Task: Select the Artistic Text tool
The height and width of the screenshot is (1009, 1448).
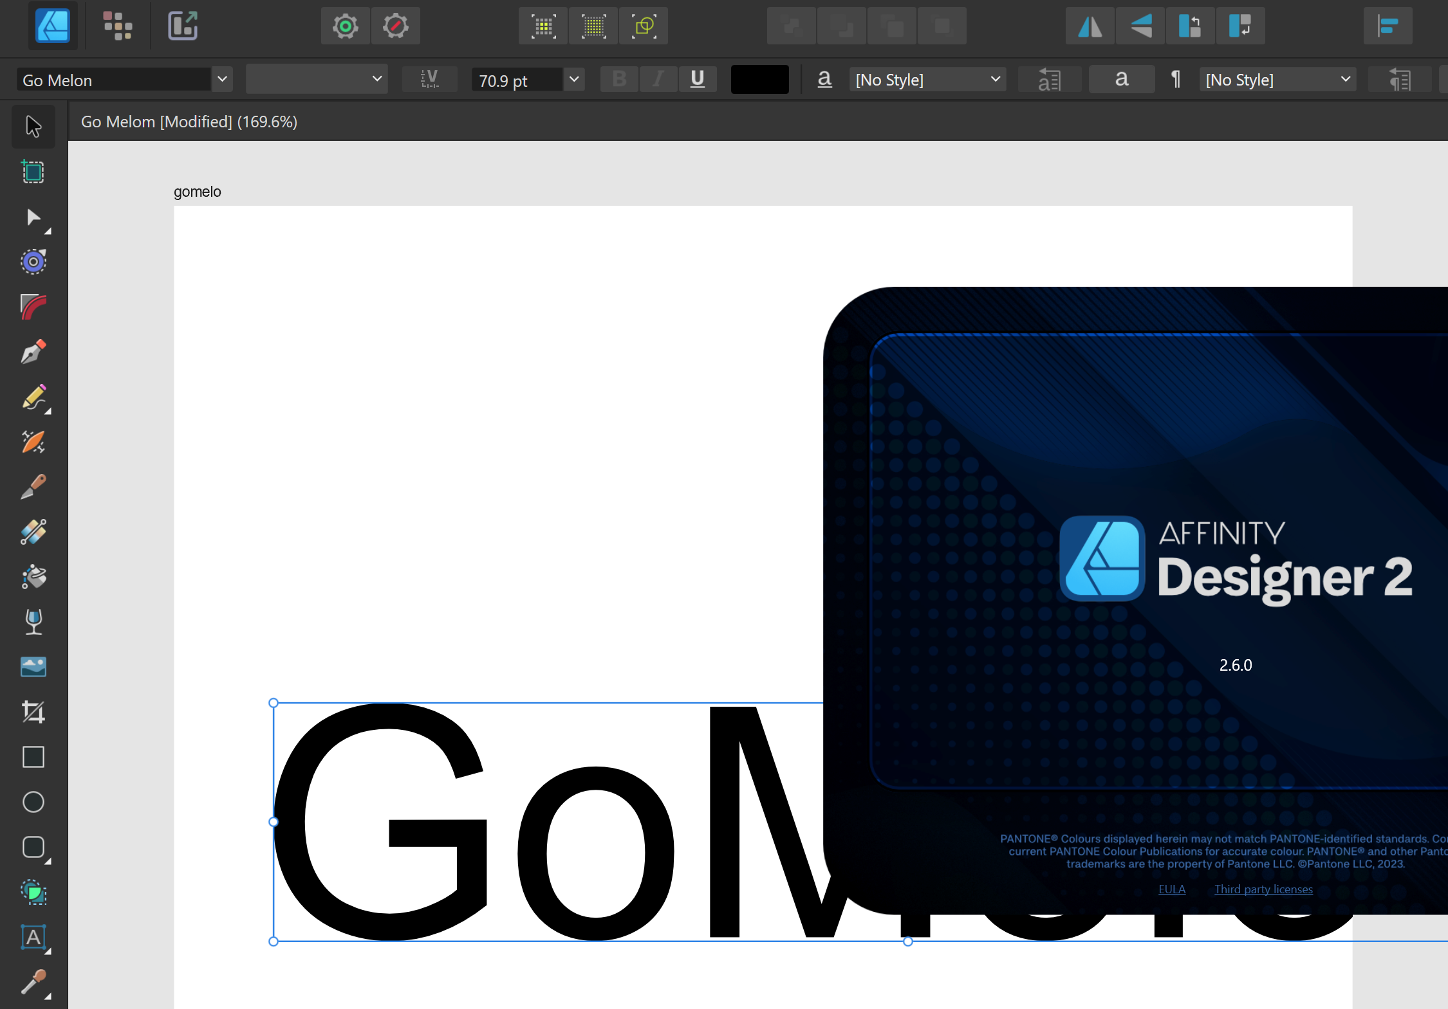Action: [33, 938]
